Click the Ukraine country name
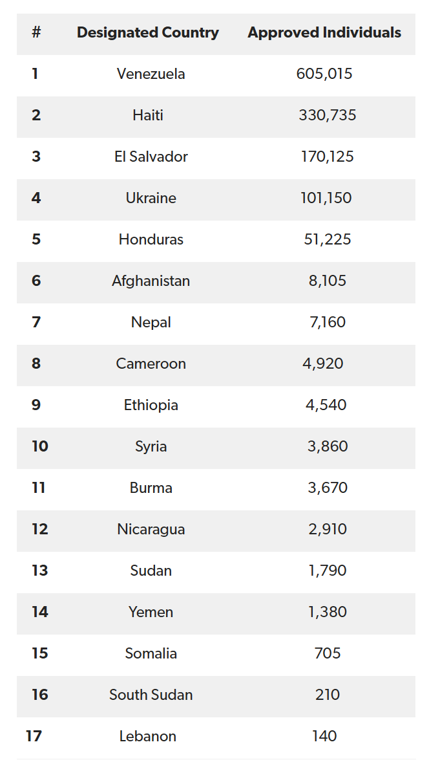This screenshot has width=429, height=762. pos(151,199)
